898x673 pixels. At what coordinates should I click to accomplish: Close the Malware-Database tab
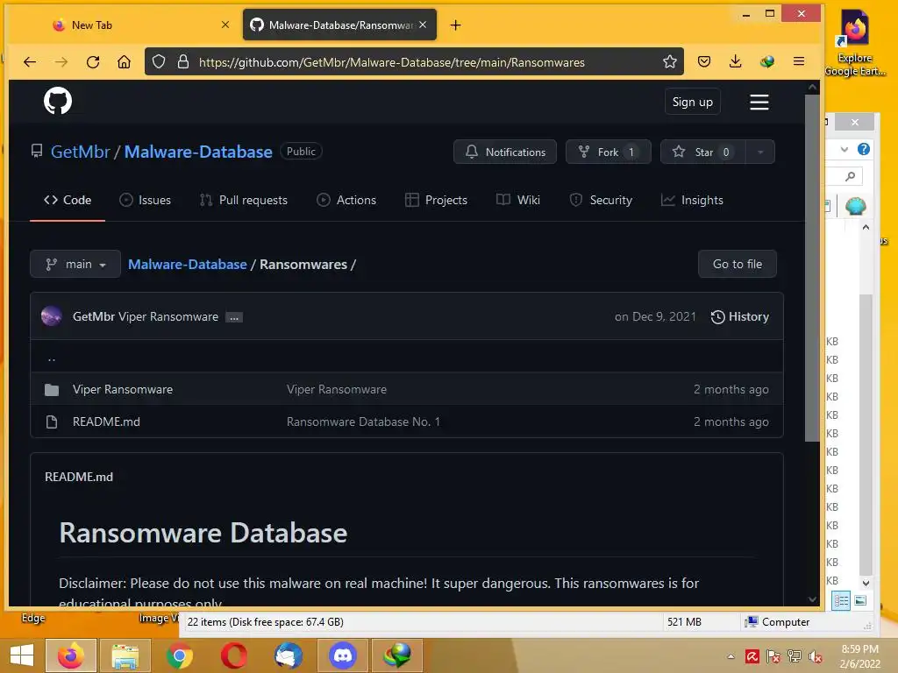pos(423,25)
